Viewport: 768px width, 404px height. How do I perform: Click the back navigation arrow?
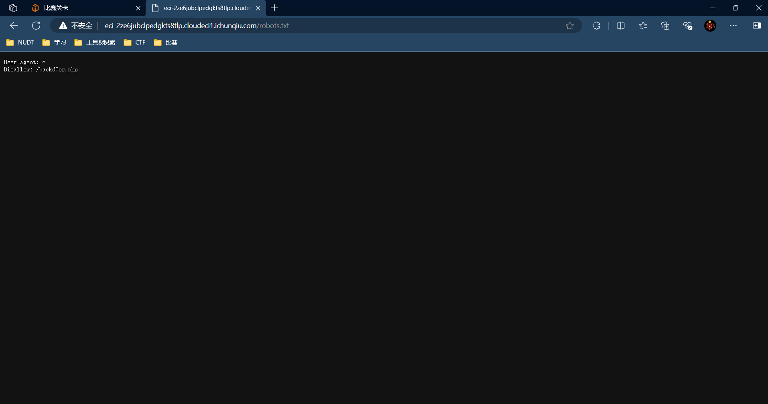(14, 26)
